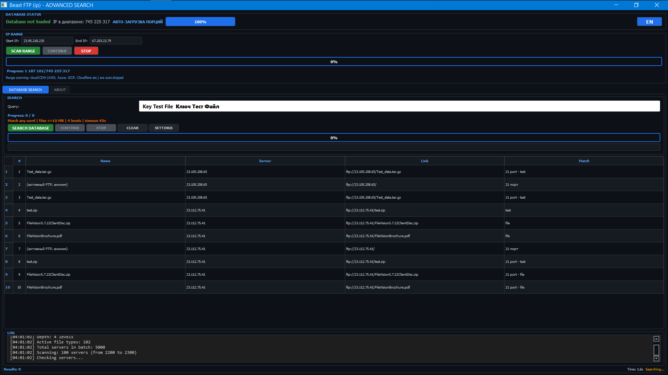Select row header 10 in results table
Screen dimensions: 668x375
click(8, 287)
